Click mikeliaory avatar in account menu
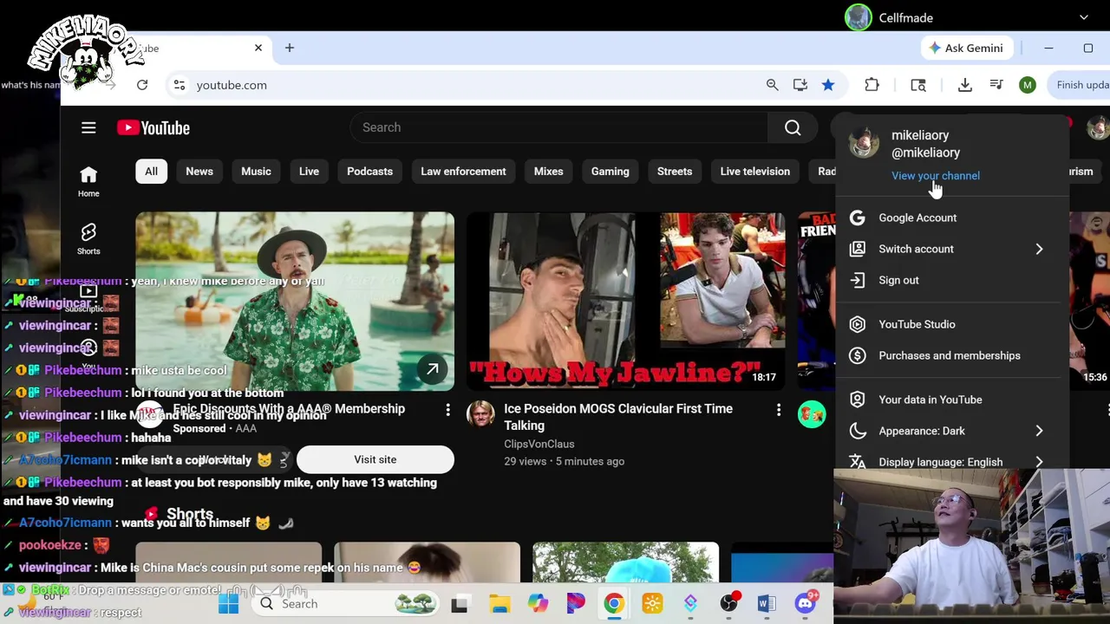The width and height of the screenshot is (1110, 624). pos(864,143)
